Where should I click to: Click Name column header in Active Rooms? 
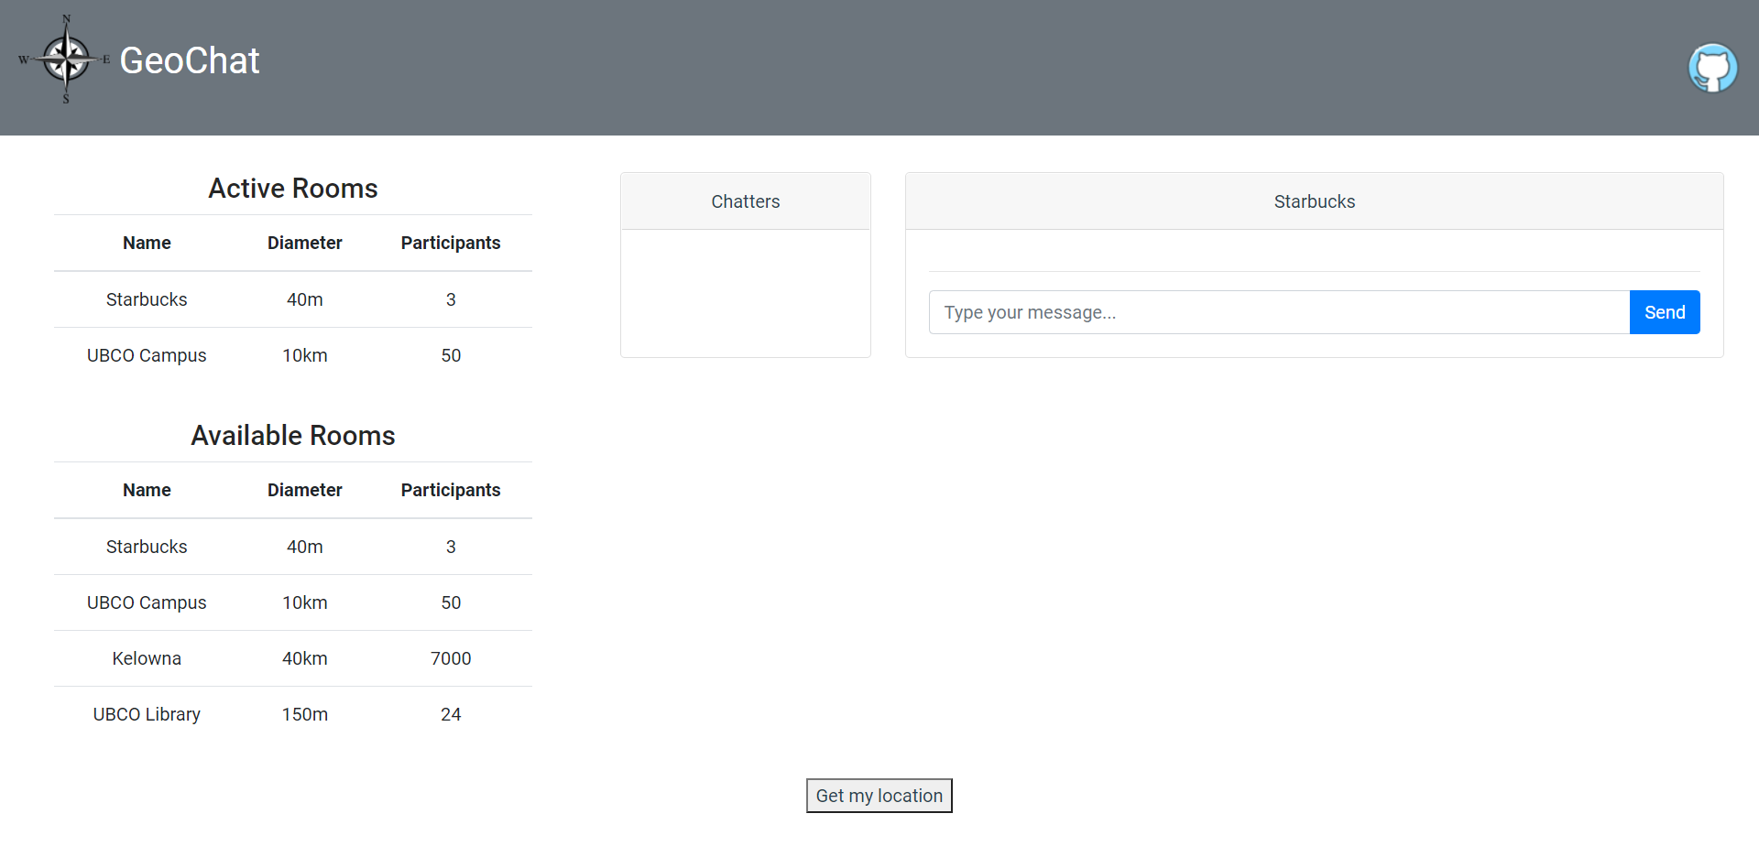point(147,243)
